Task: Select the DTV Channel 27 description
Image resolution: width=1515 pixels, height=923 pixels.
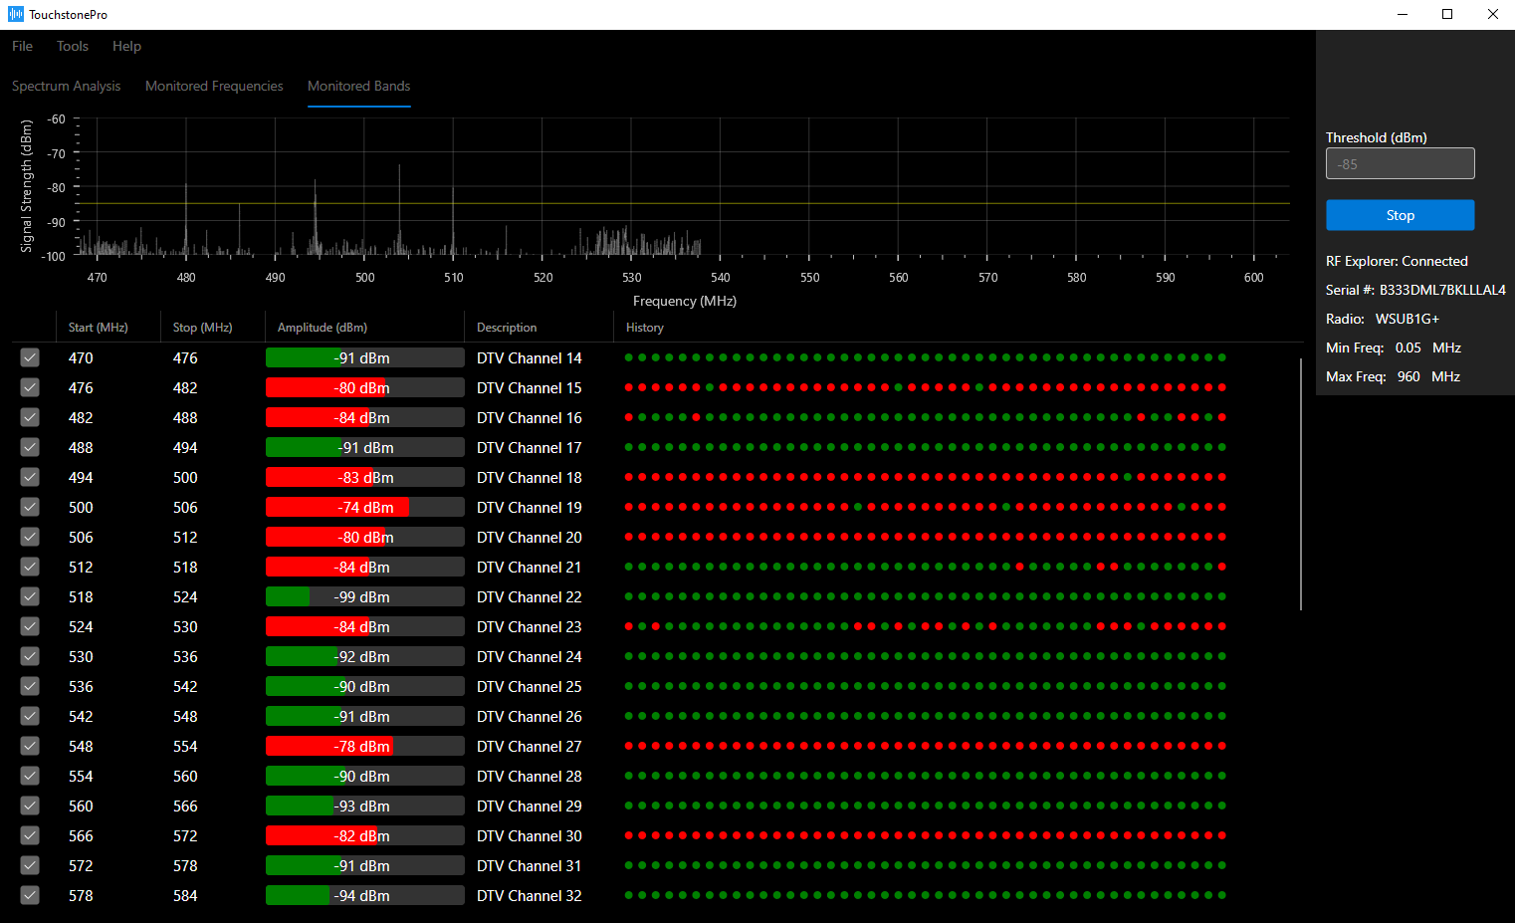Action: (530, 746)
